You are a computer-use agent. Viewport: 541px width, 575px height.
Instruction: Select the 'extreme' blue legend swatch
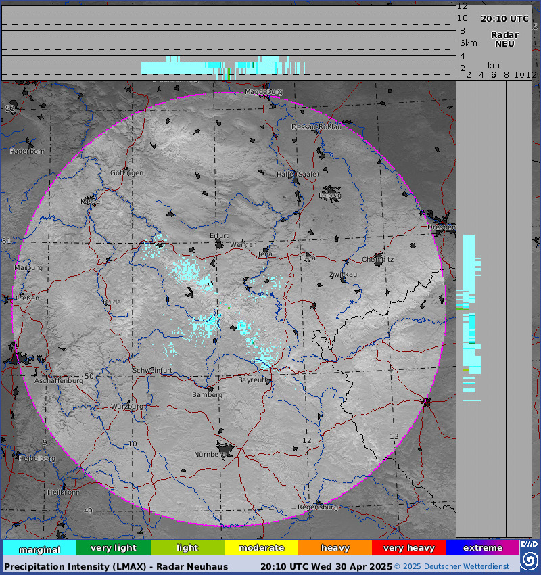tap(482, 548)
